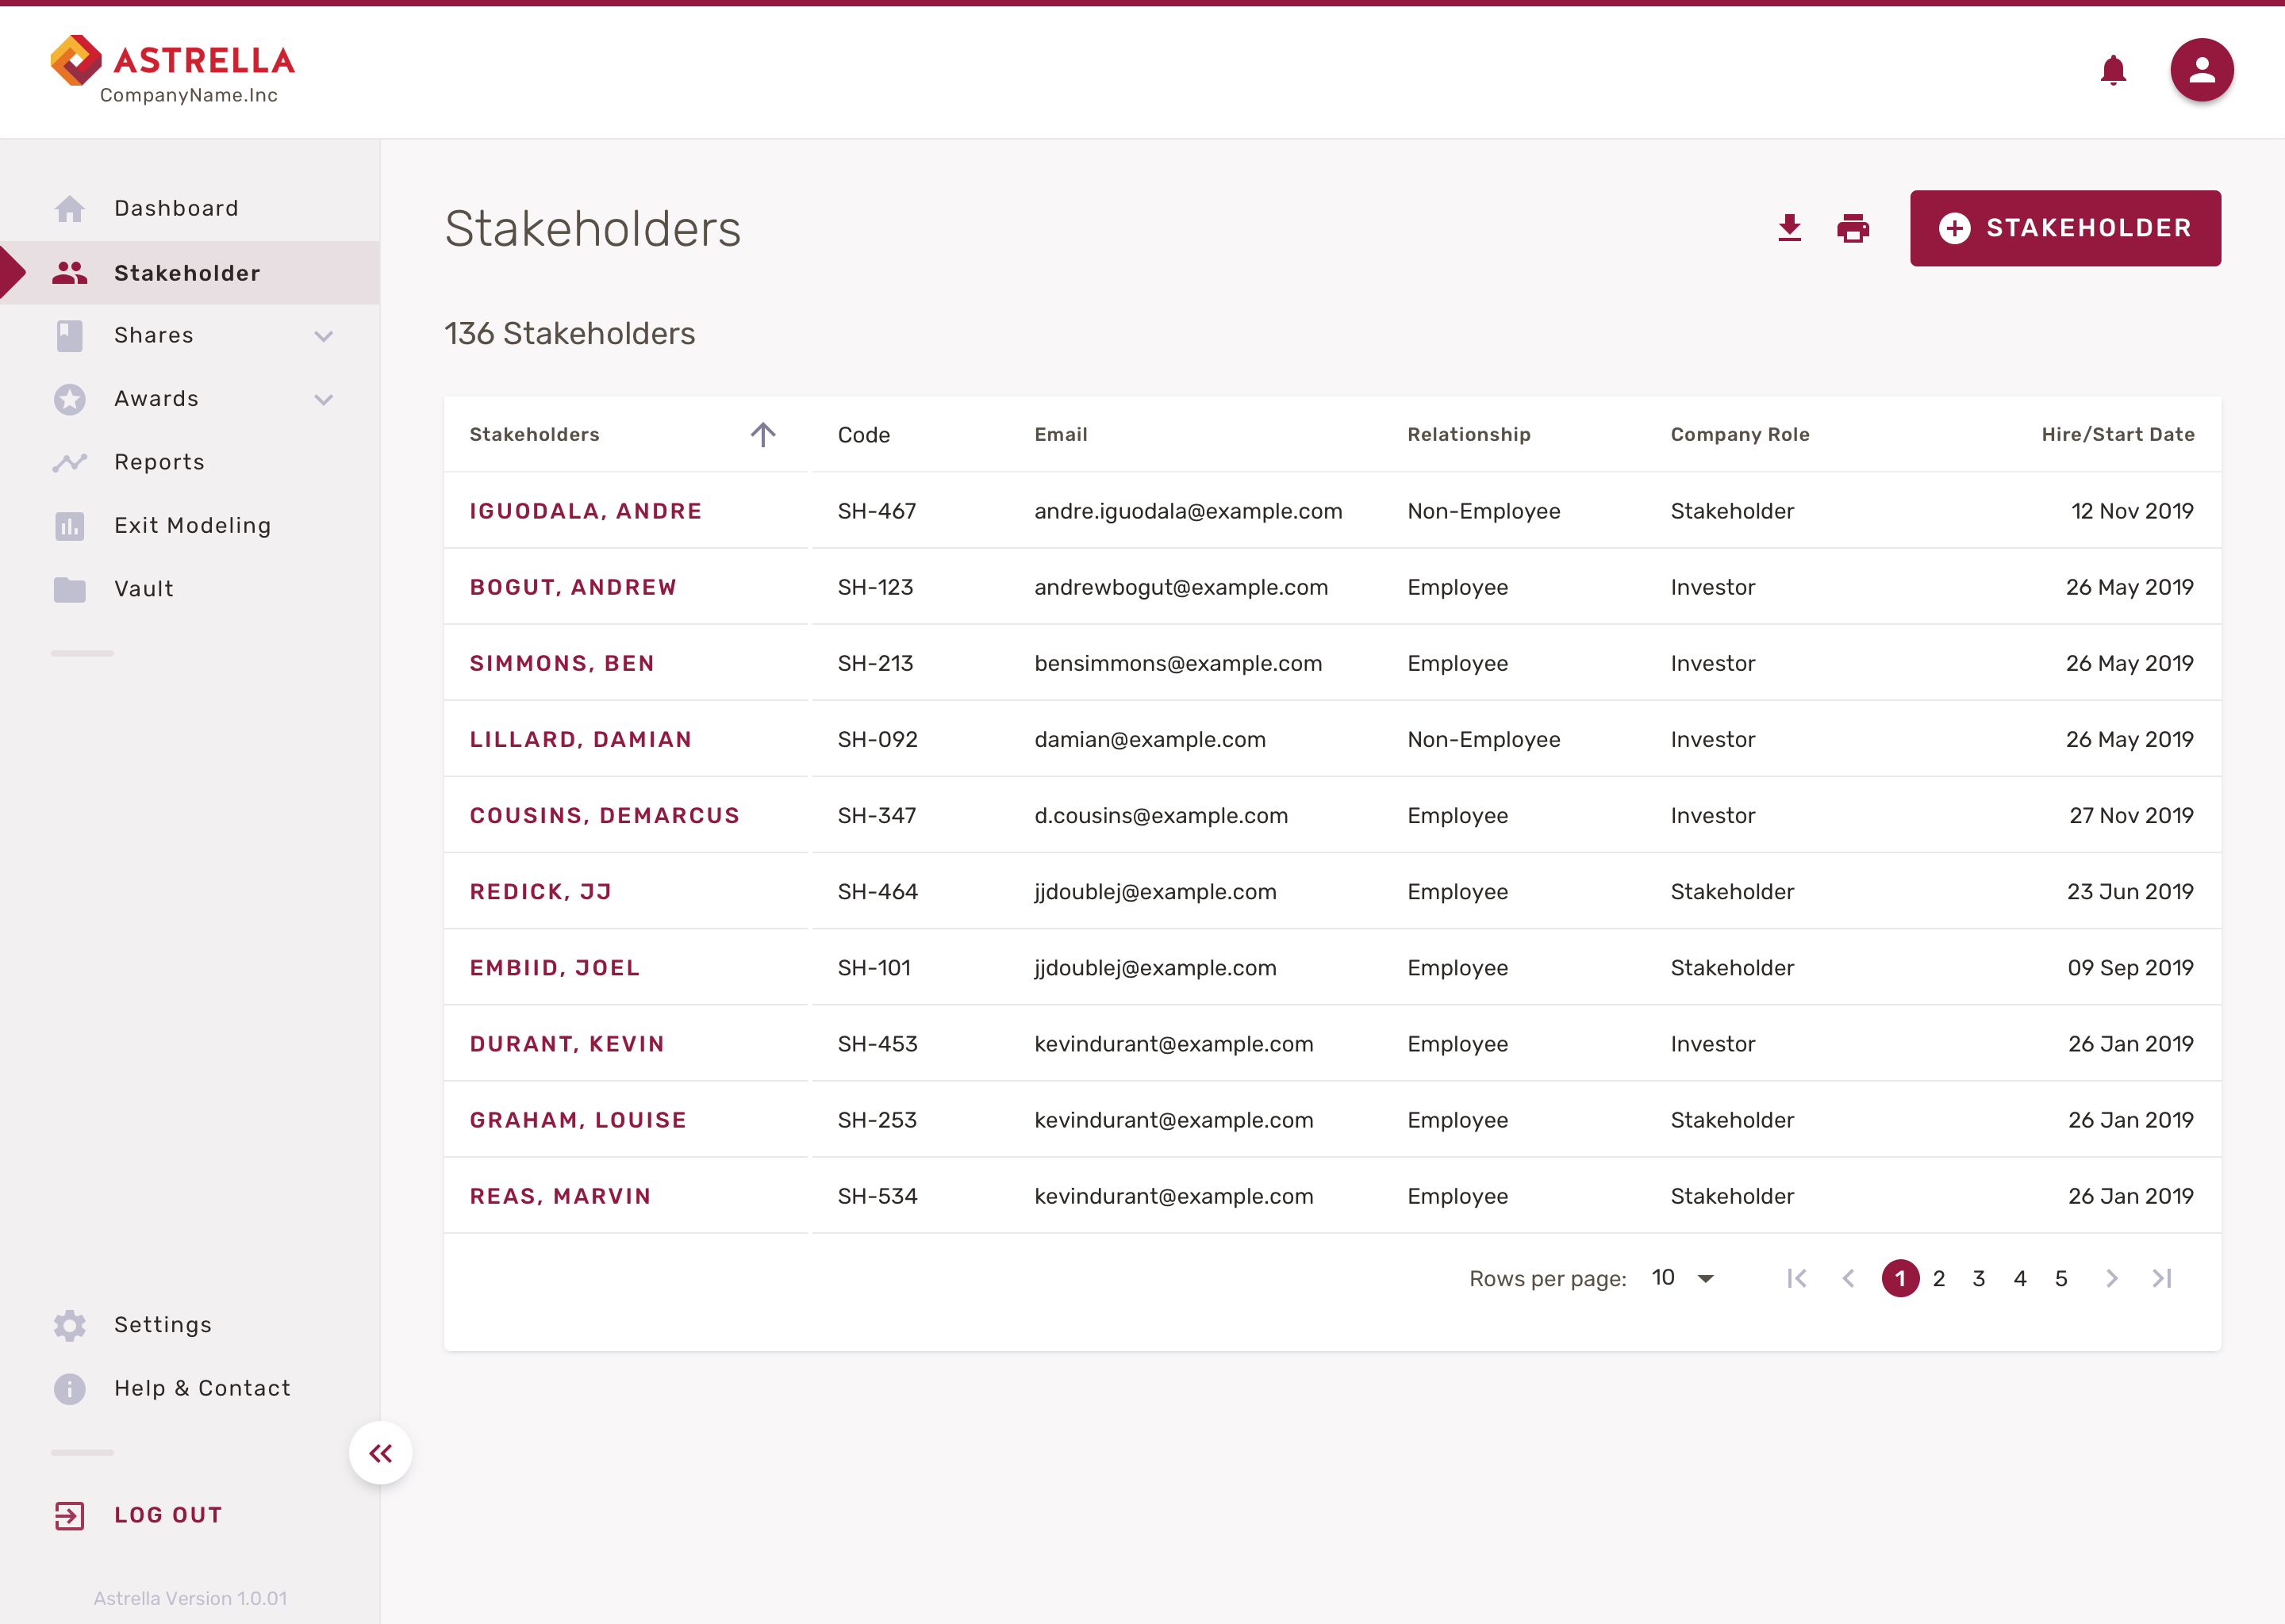The width and height of the screenshot is (2285, 1624).
Task: Click the notification bell icon
Action: [x=2112, y=71]
